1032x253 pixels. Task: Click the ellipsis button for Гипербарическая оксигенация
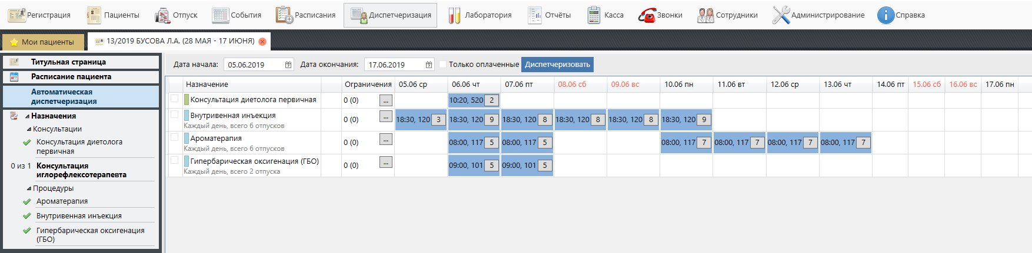click(x=385, y=163)
